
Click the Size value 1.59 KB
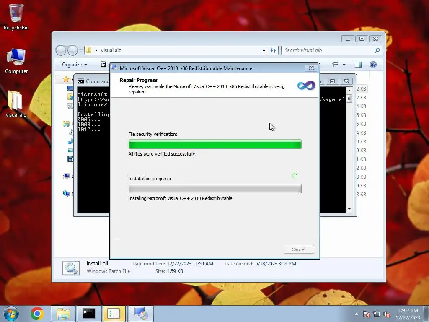175,271
